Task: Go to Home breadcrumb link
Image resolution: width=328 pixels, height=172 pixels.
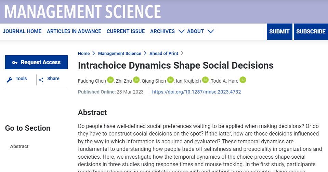Action: (84, 54)
